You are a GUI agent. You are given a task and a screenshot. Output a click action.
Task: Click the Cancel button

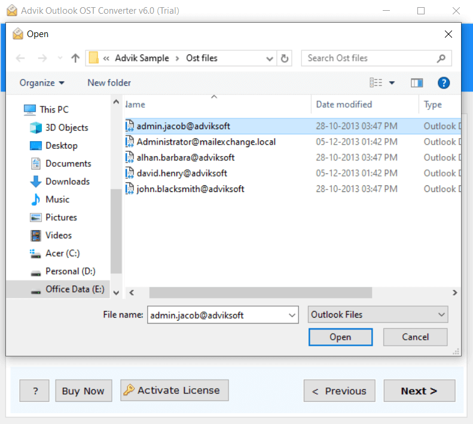point(415,337)
